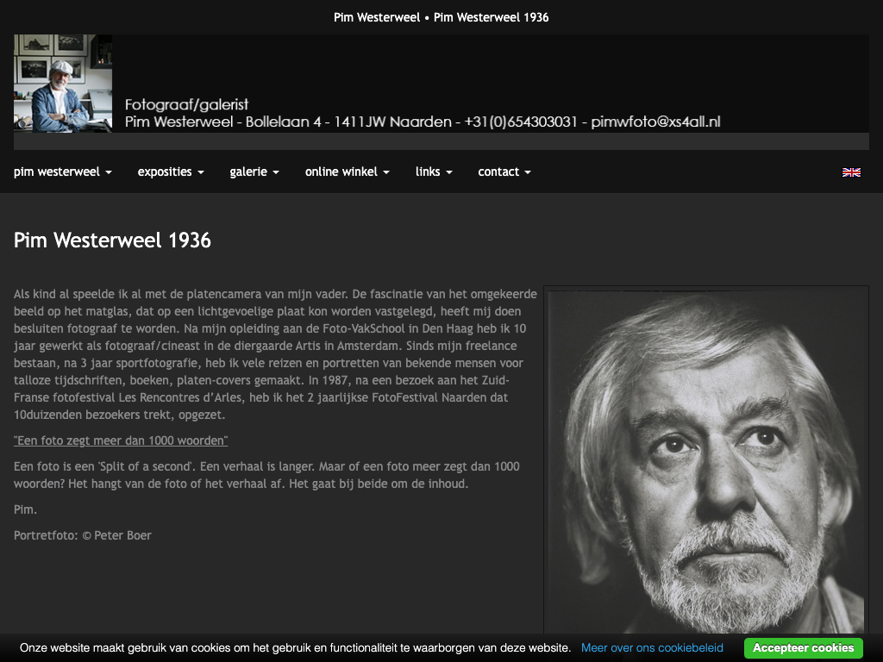
Task: Select the contact menu label
Action: [x=498, y=172]
